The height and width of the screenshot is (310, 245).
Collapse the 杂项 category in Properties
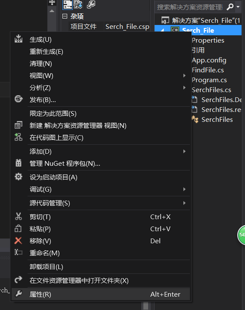[65, 16]
